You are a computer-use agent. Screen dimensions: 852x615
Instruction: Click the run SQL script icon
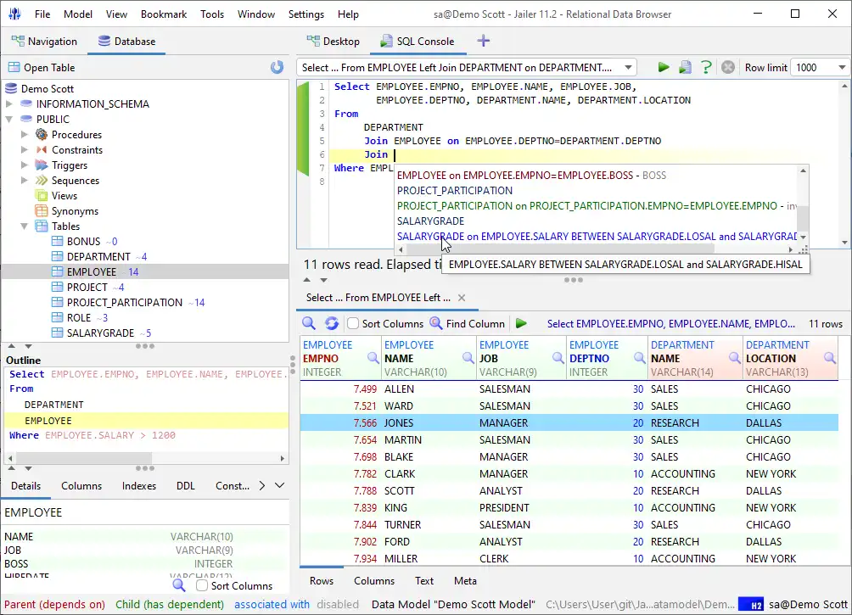685,68
